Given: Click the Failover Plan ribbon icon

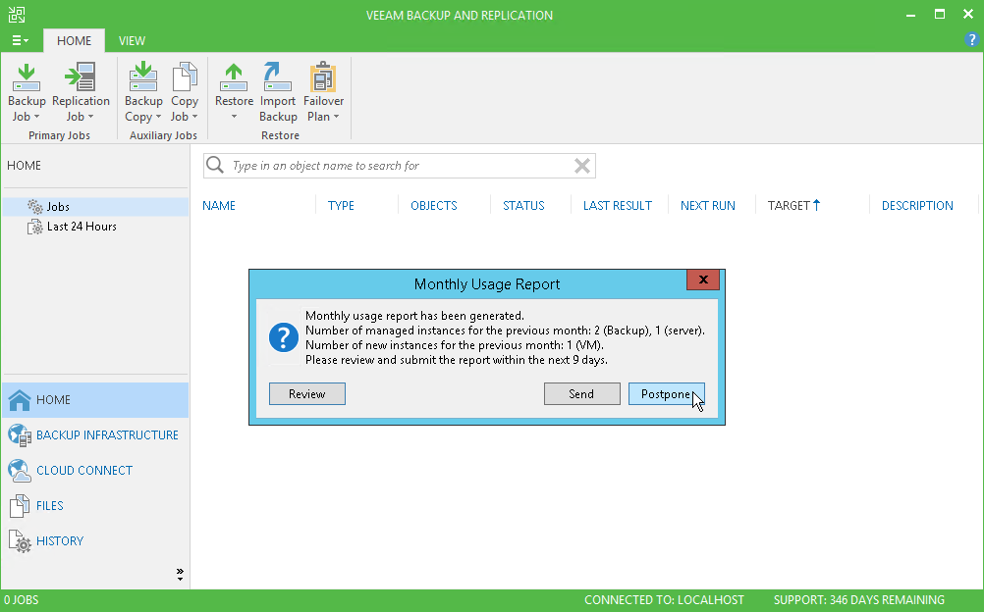Looking at the screenshot, I should coord(323,77).
